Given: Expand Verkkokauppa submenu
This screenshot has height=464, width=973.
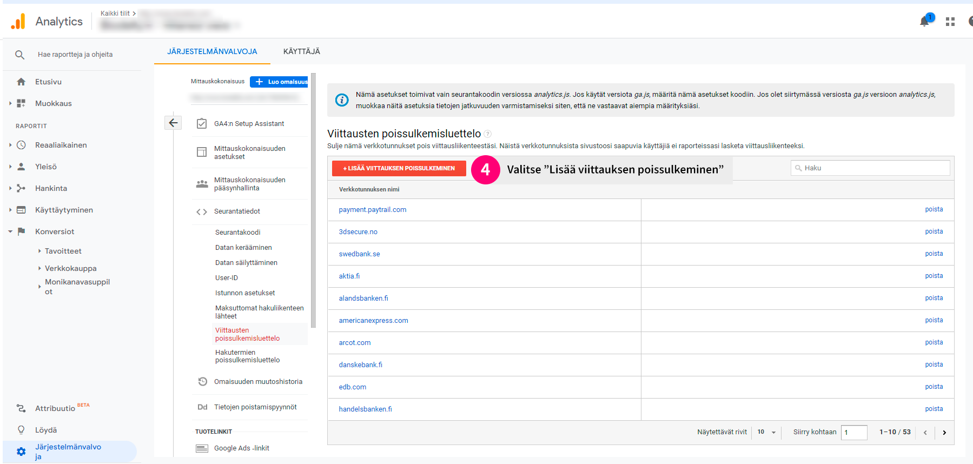Looking at the screenshot, I should (39, 268).
